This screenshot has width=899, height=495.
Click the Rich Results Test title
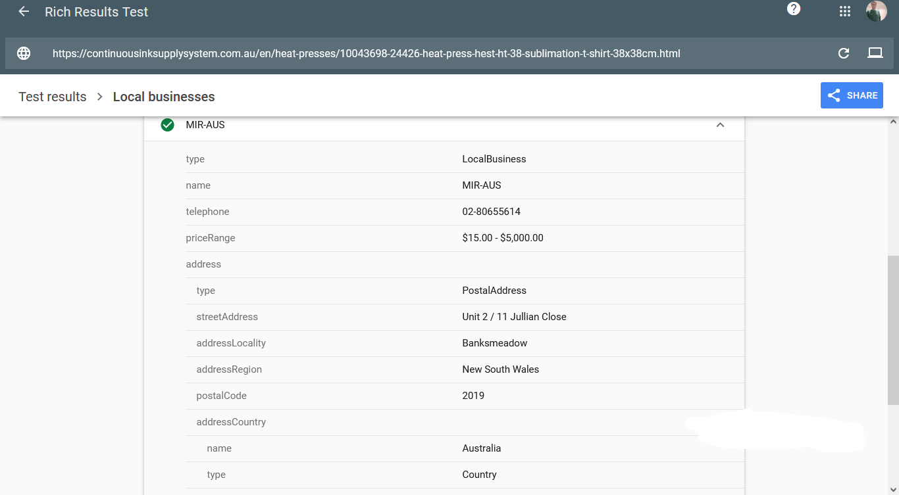click(97, 12)
